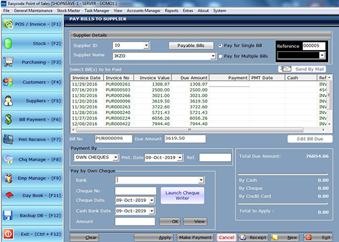Select invoice row PUR000096

pyautogui.click(x=198, y=101)
